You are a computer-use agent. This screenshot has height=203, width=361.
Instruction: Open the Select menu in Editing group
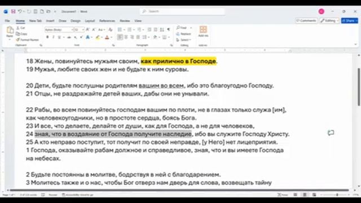(x=183, y=40)
